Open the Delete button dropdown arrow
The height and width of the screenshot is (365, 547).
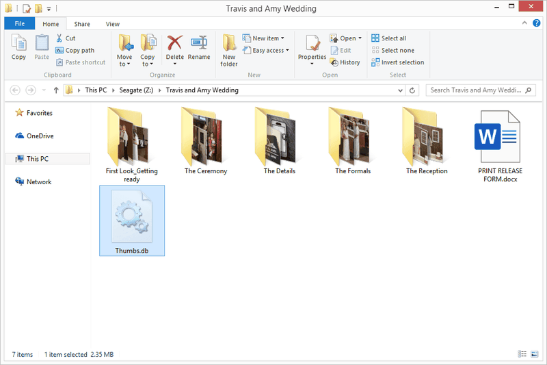(x=175, y=64)
